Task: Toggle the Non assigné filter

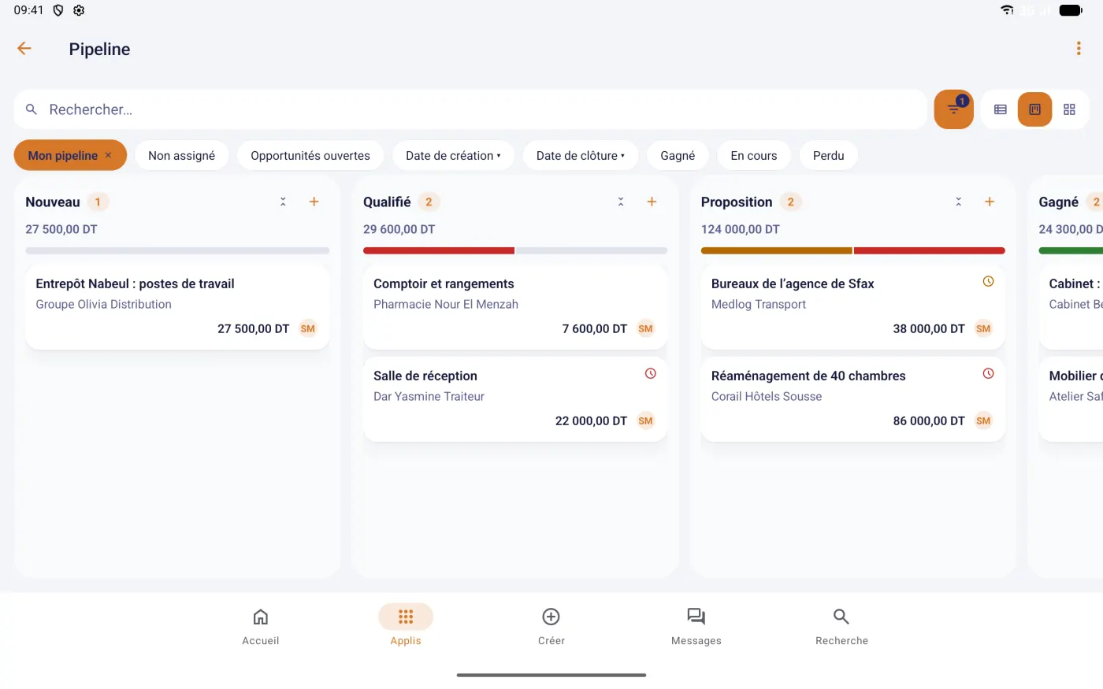Action: point(181,155)
